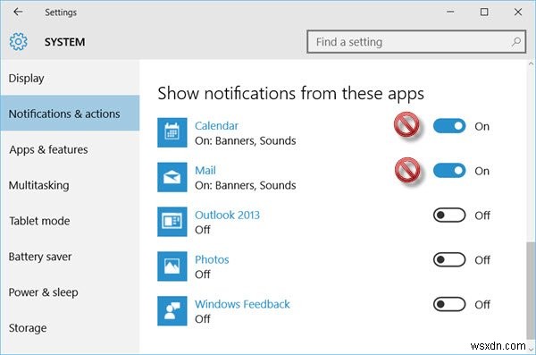Select Notifications & actions in sidebar
Image resolution: width=536 pixels, height=355 pixels.
click(70, 114)
